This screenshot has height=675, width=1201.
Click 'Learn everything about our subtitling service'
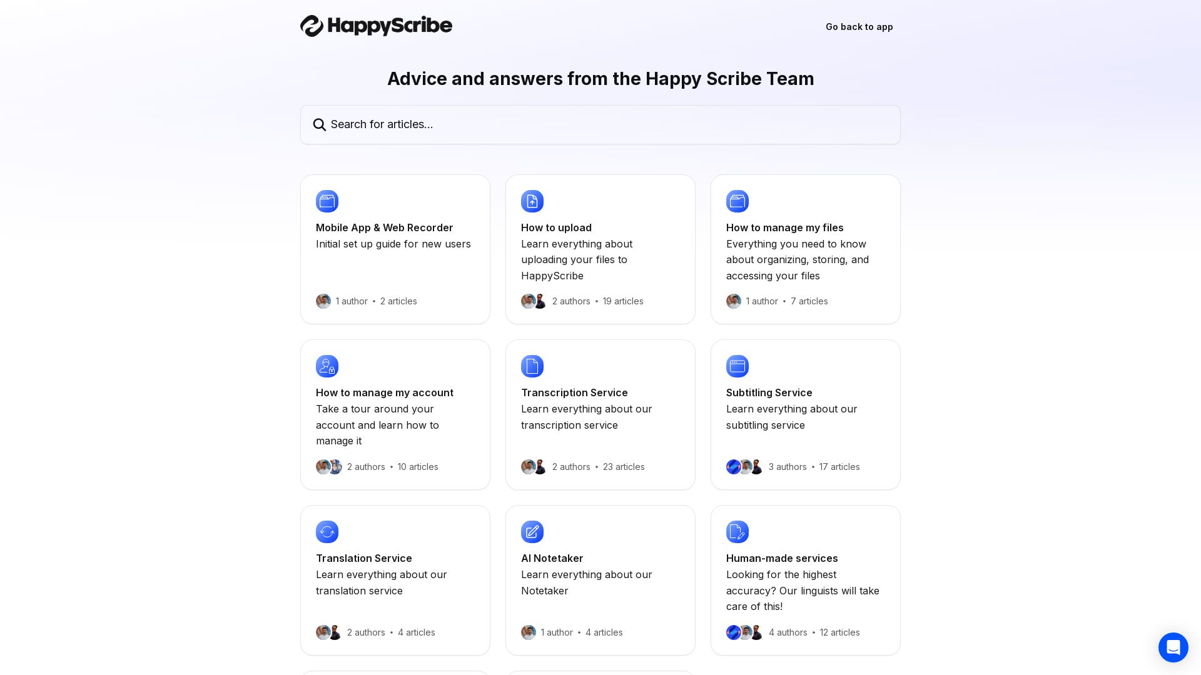tap(792, 417)
